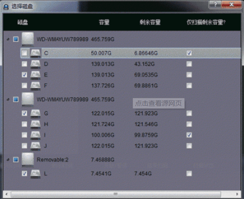Screen dimensions: 244x199
Task: Click the drive icon for partition E
Action: tap(35, 75)
